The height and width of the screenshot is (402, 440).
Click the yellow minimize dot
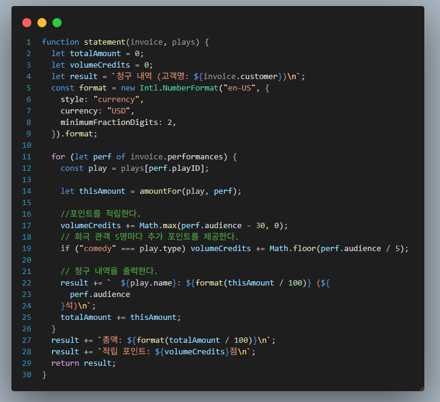[42, 23]
